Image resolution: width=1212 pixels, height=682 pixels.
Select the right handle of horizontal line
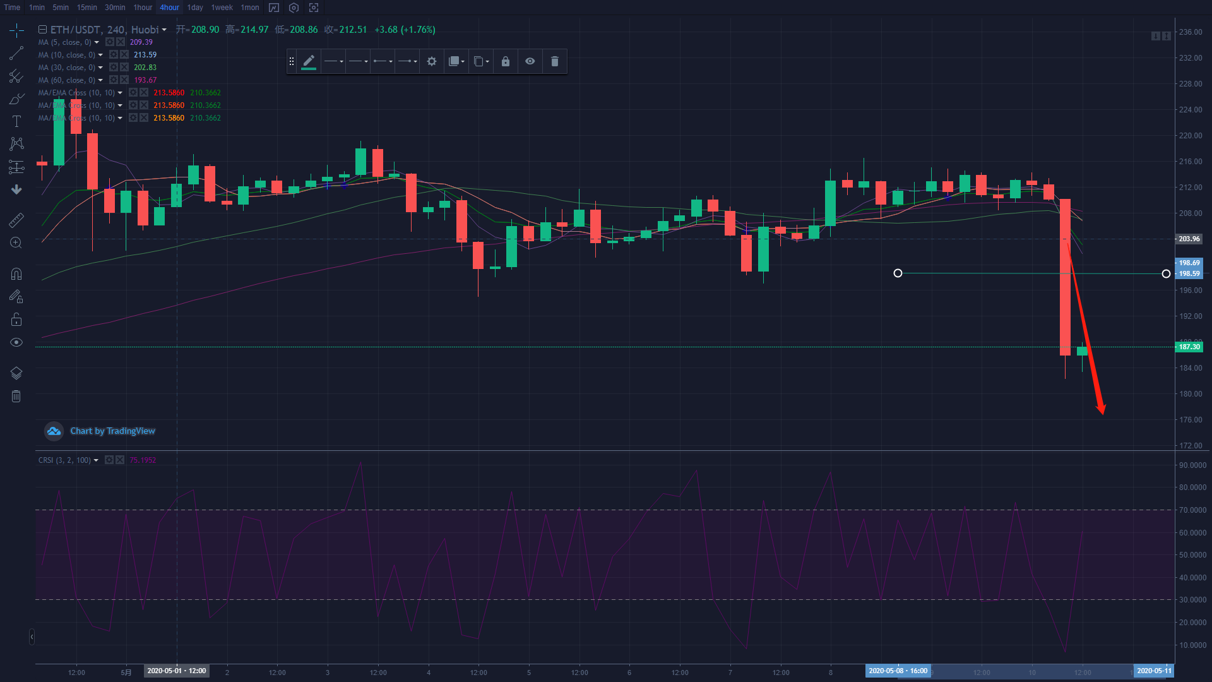click(1166, 273)
